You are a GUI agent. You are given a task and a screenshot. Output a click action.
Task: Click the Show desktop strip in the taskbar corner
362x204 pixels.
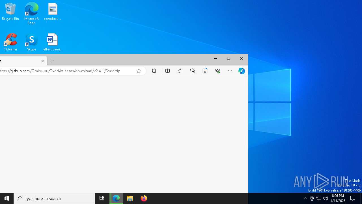click(361, 198)
